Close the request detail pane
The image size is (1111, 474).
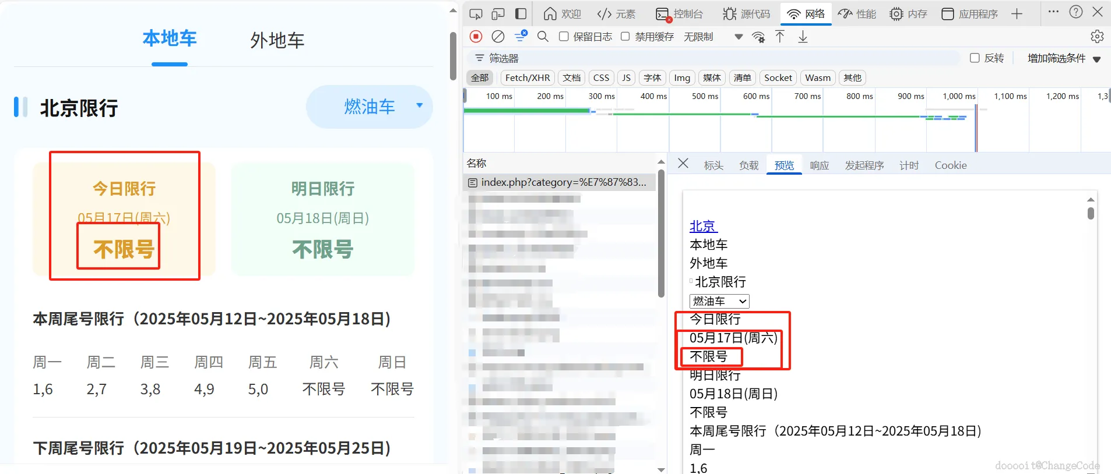pyautogui.click(x=683, y=164)
